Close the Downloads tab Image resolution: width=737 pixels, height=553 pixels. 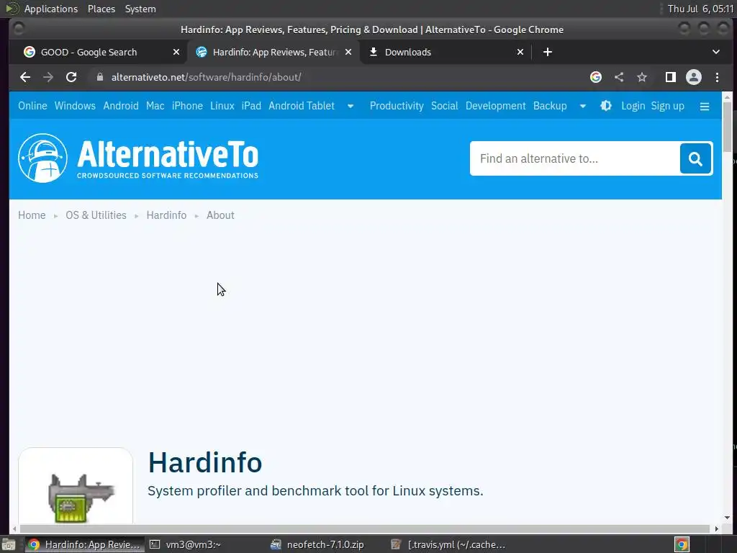520,52
